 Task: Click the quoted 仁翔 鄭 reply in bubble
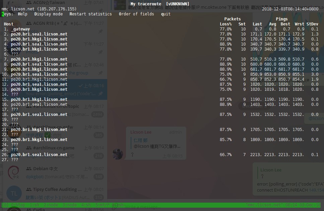pos(156,143)
